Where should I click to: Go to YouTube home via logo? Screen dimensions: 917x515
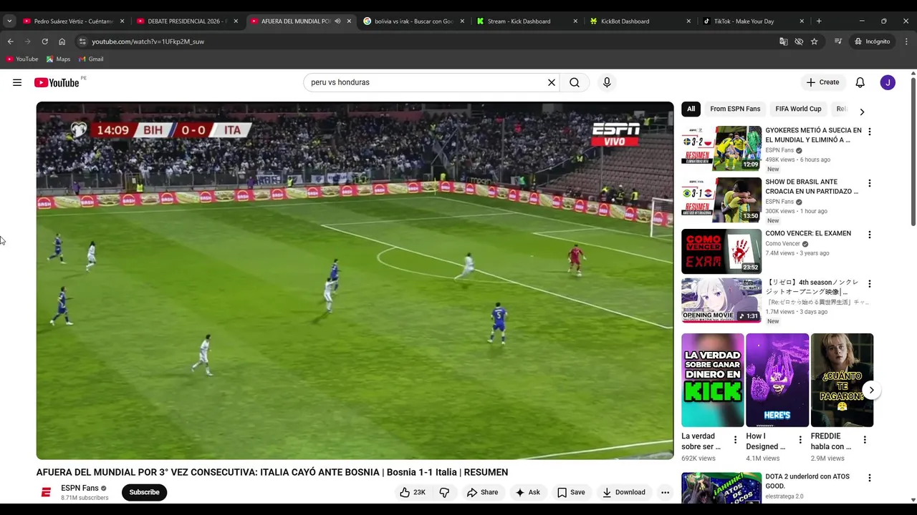pos(57,82)
